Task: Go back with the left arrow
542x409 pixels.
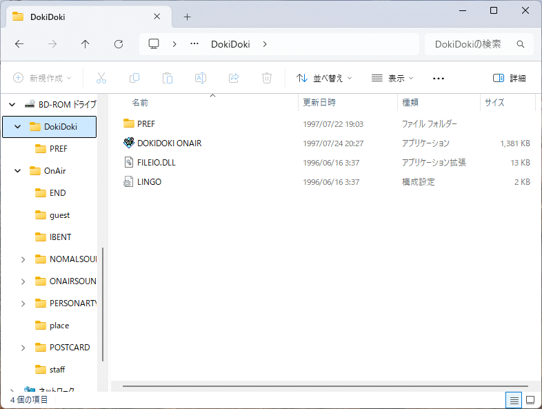Action: (x=19, y=44)
